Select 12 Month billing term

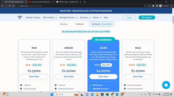tap(80, 24)
